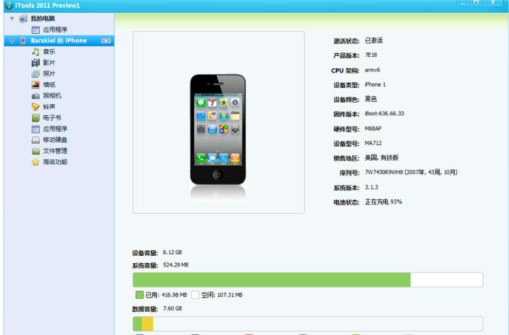Click the 数据容量 usage bar
This screenshot has height=335, width=509.
coord(307,324)
